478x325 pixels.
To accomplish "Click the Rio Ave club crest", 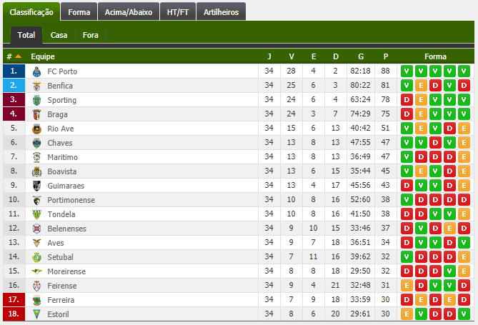I will pyautogui.click(x=36, y=129).
